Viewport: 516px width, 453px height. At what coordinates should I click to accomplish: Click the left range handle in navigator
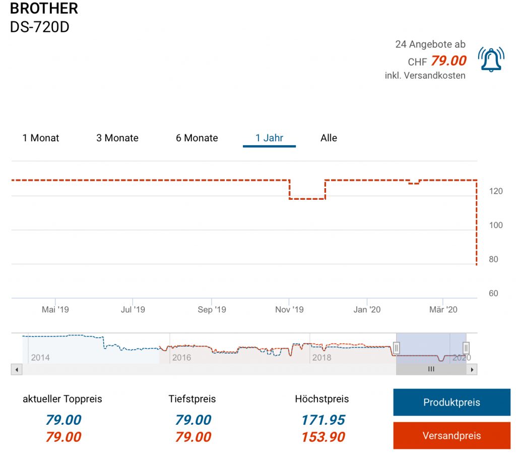pyautogui.click(x=396, y=348)
